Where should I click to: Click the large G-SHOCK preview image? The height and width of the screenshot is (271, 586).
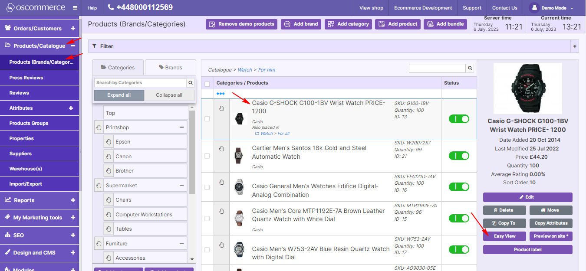[x=527, y=88]
